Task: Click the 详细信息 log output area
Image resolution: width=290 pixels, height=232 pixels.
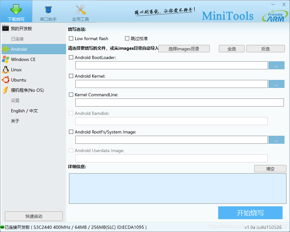Action: tap(178, 188)
